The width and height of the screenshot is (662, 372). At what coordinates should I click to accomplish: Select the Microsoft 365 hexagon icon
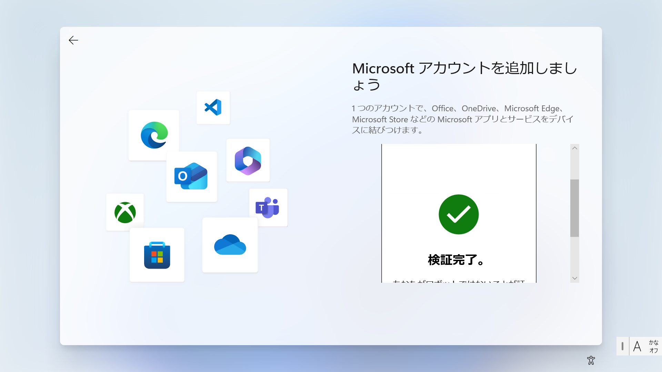click(x=248, y=160)
